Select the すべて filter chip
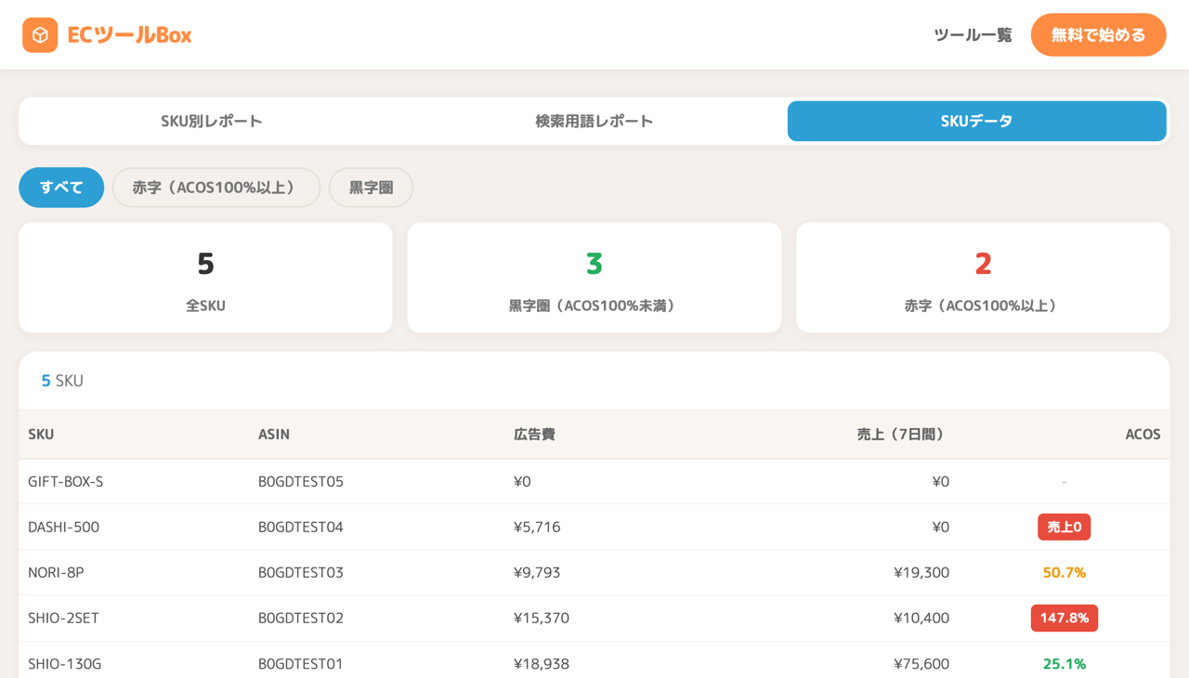Viewport: 1189px width, 678px height. click(61, 188)
